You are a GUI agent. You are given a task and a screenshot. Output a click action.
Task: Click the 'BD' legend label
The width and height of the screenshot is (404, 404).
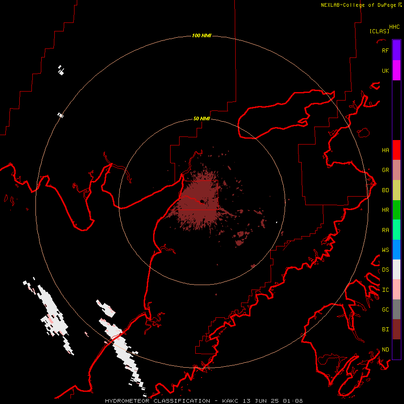[x=385, y=190]
